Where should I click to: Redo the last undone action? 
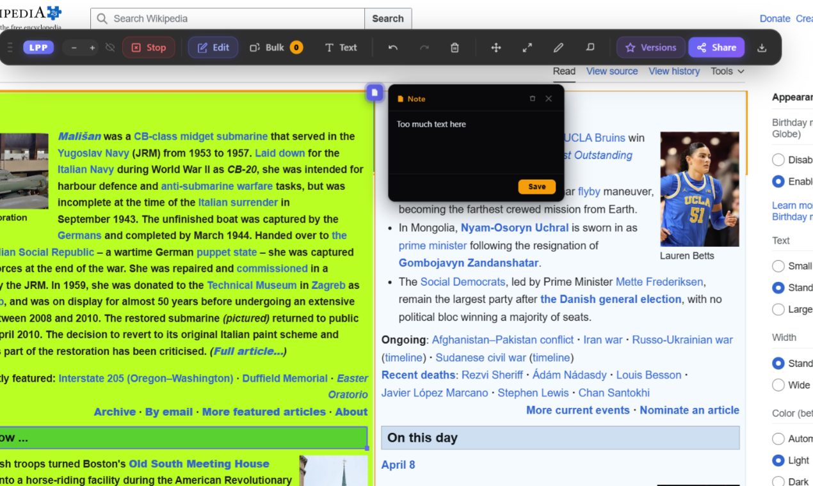(424, 47)
